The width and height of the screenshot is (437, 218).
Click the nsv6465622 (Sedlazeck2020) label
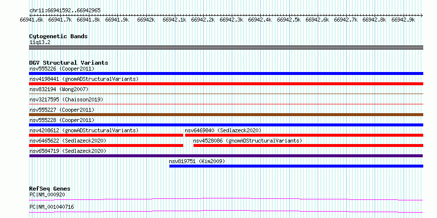[x=68, y=141]
